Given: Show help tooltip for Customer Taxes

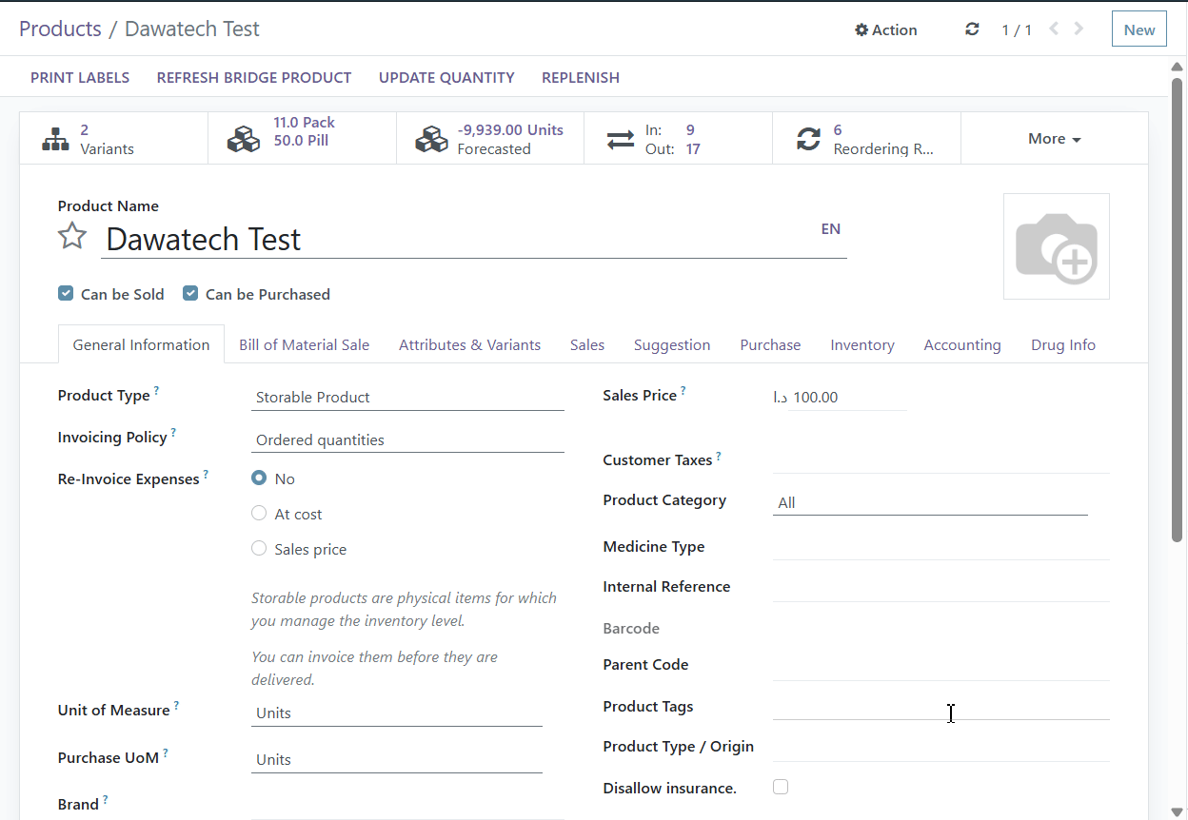Looking at the screenshot, I should pyautogui.click(x=719, y=456).
